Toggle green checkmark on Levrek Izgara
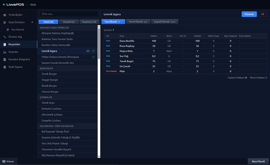Screen dimensions: 270x165 (93, 51)
